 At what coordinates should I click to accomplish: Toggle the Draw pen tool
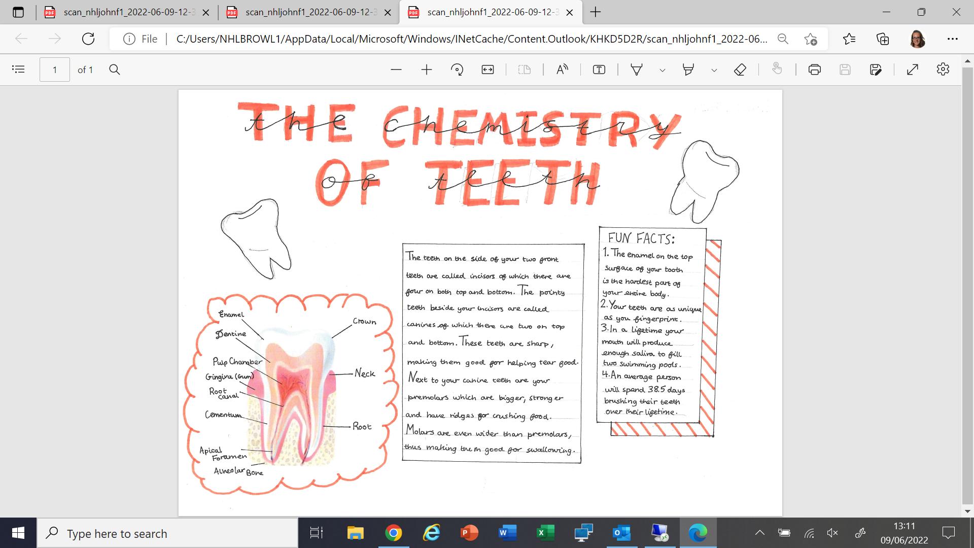[x=636, y=70]
